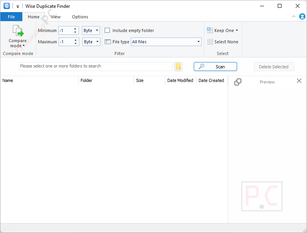Viewport: 307px width, 233px height.
Task: Click the Wise Duplicate Finder app icon
Action: pyautogui.click(x=7, y=6)
